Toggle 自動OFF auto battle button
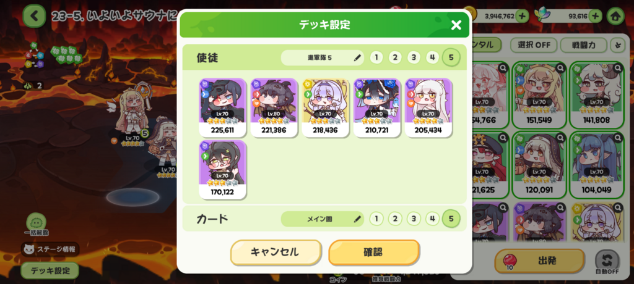The height and width of the screenshot is (284, 634). [x=607, y=262]
